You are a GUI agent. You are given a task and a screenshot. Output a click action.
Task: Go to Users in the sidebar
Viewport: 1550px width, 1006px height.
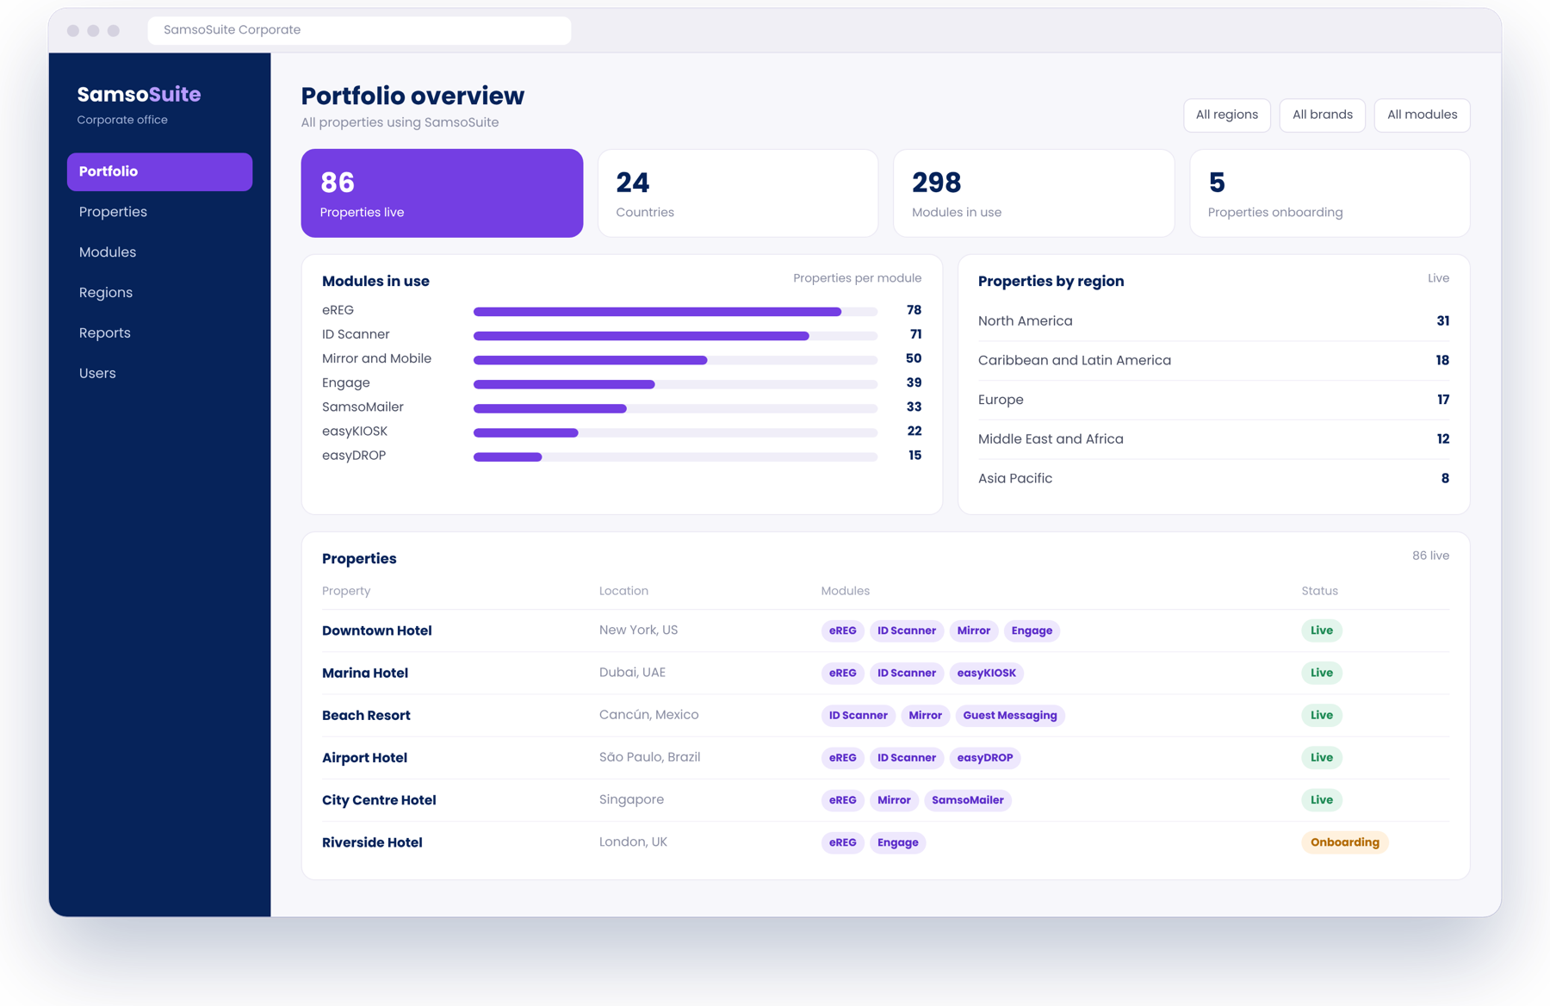coord(97,373)
